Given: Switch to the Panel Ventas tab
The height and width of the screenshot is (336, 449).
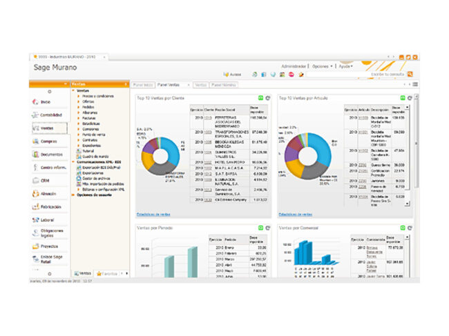Looking at the screenshot, I should pos(169,84).
